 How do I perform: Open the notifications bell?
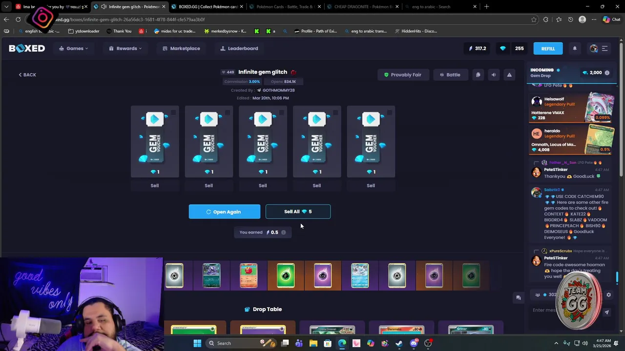click(x=575, y=48)
